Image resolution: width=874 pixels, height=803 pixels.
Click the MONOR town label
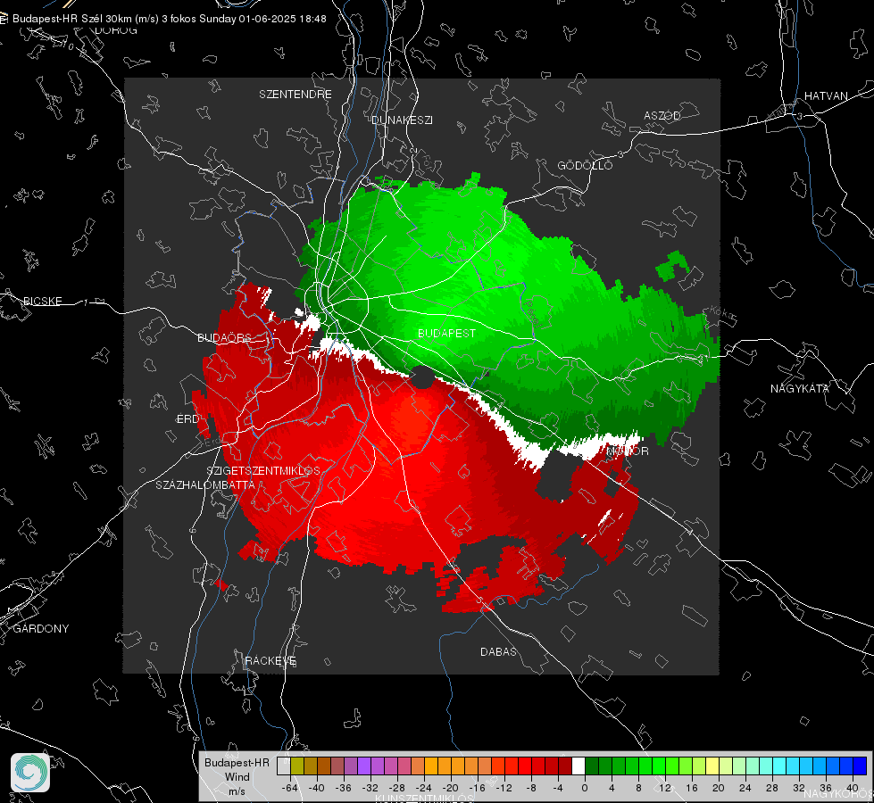628,451
